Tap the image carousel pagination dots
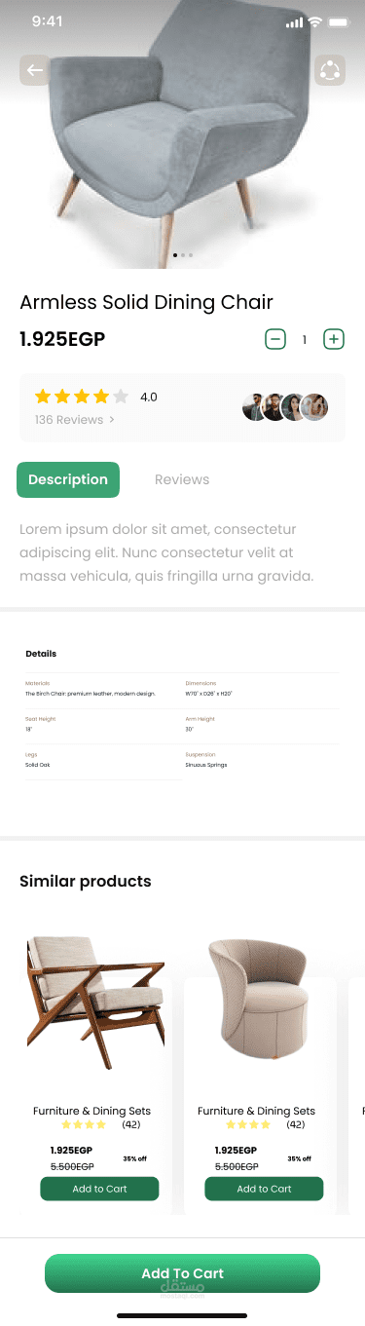 [x=183, y=254]
